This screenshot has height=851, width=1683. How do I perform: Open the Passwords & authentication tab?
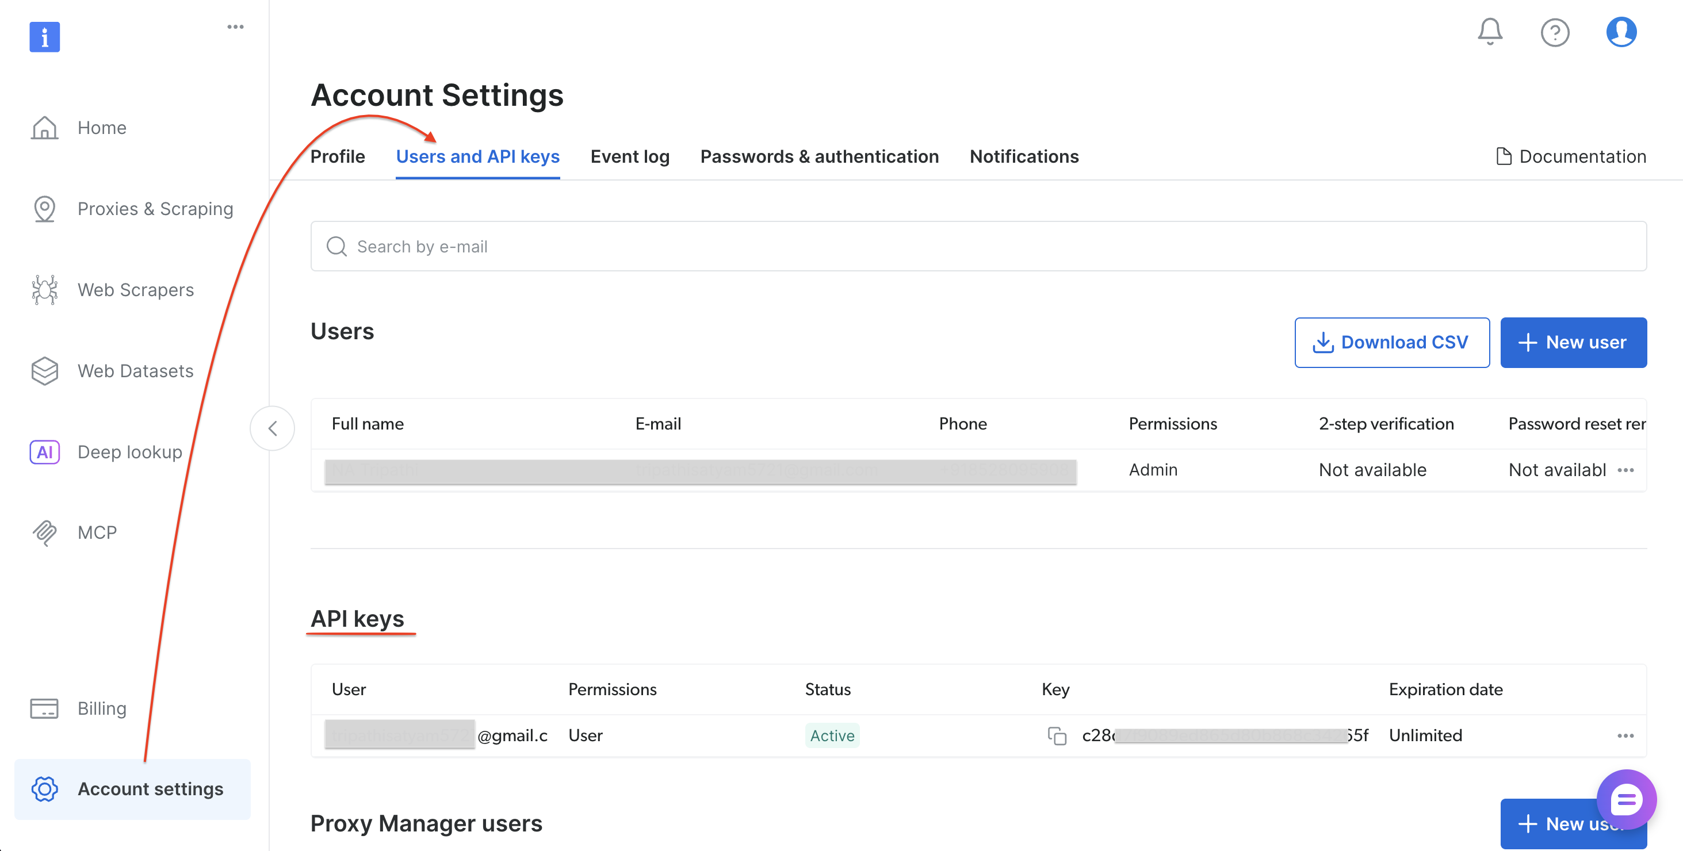pos(819,156)
